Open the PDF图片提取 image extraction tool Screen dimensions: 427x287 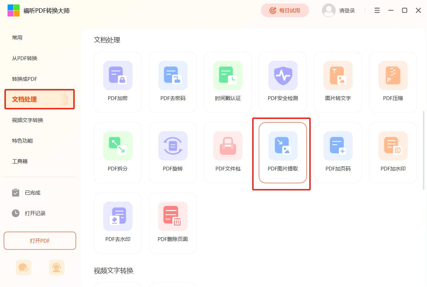(x=283, y=153)
